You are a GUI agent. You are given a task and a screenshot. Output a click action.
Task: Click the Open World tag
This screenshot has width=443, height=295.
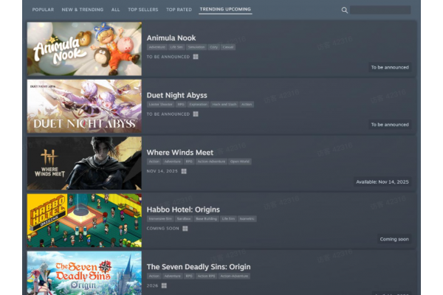[240, 162]
